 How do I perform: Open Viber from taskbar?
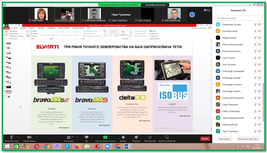57,147
